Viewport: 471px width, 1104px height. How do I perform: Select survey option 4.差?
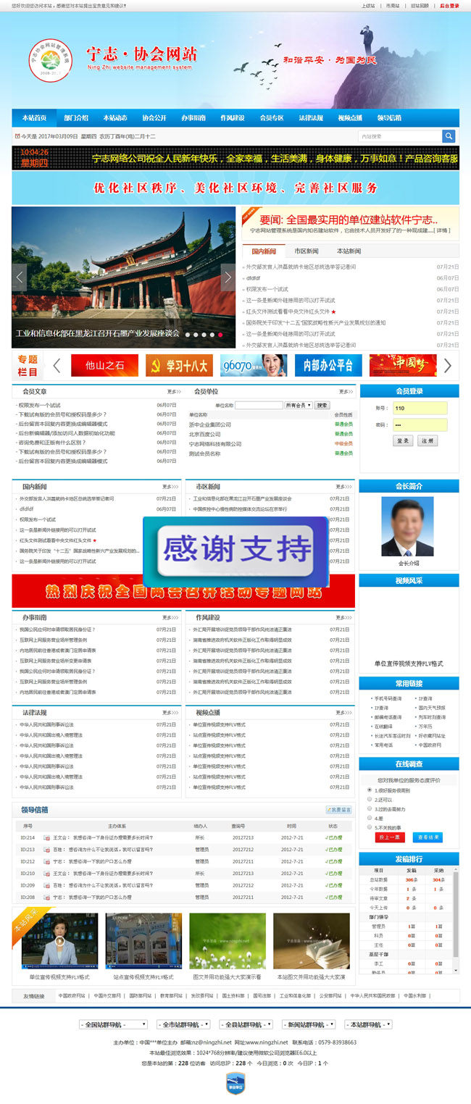pyautogui.click(x=370, y=818)
